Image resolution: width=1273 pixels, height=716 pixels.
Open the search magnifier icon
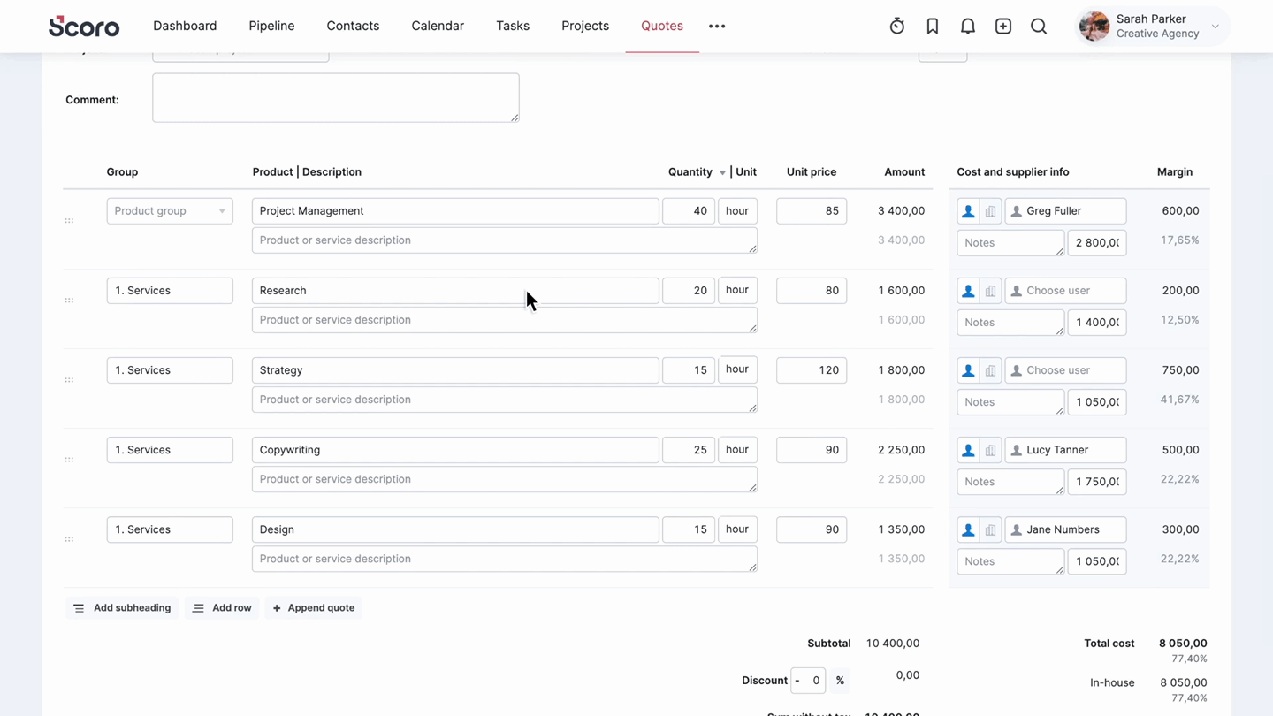click(1039, 27)
